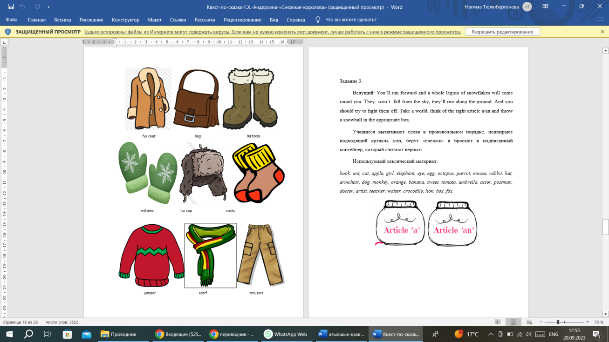Switch to Web Layout view
Screen dimensions: 609x342
pos(529,322)
